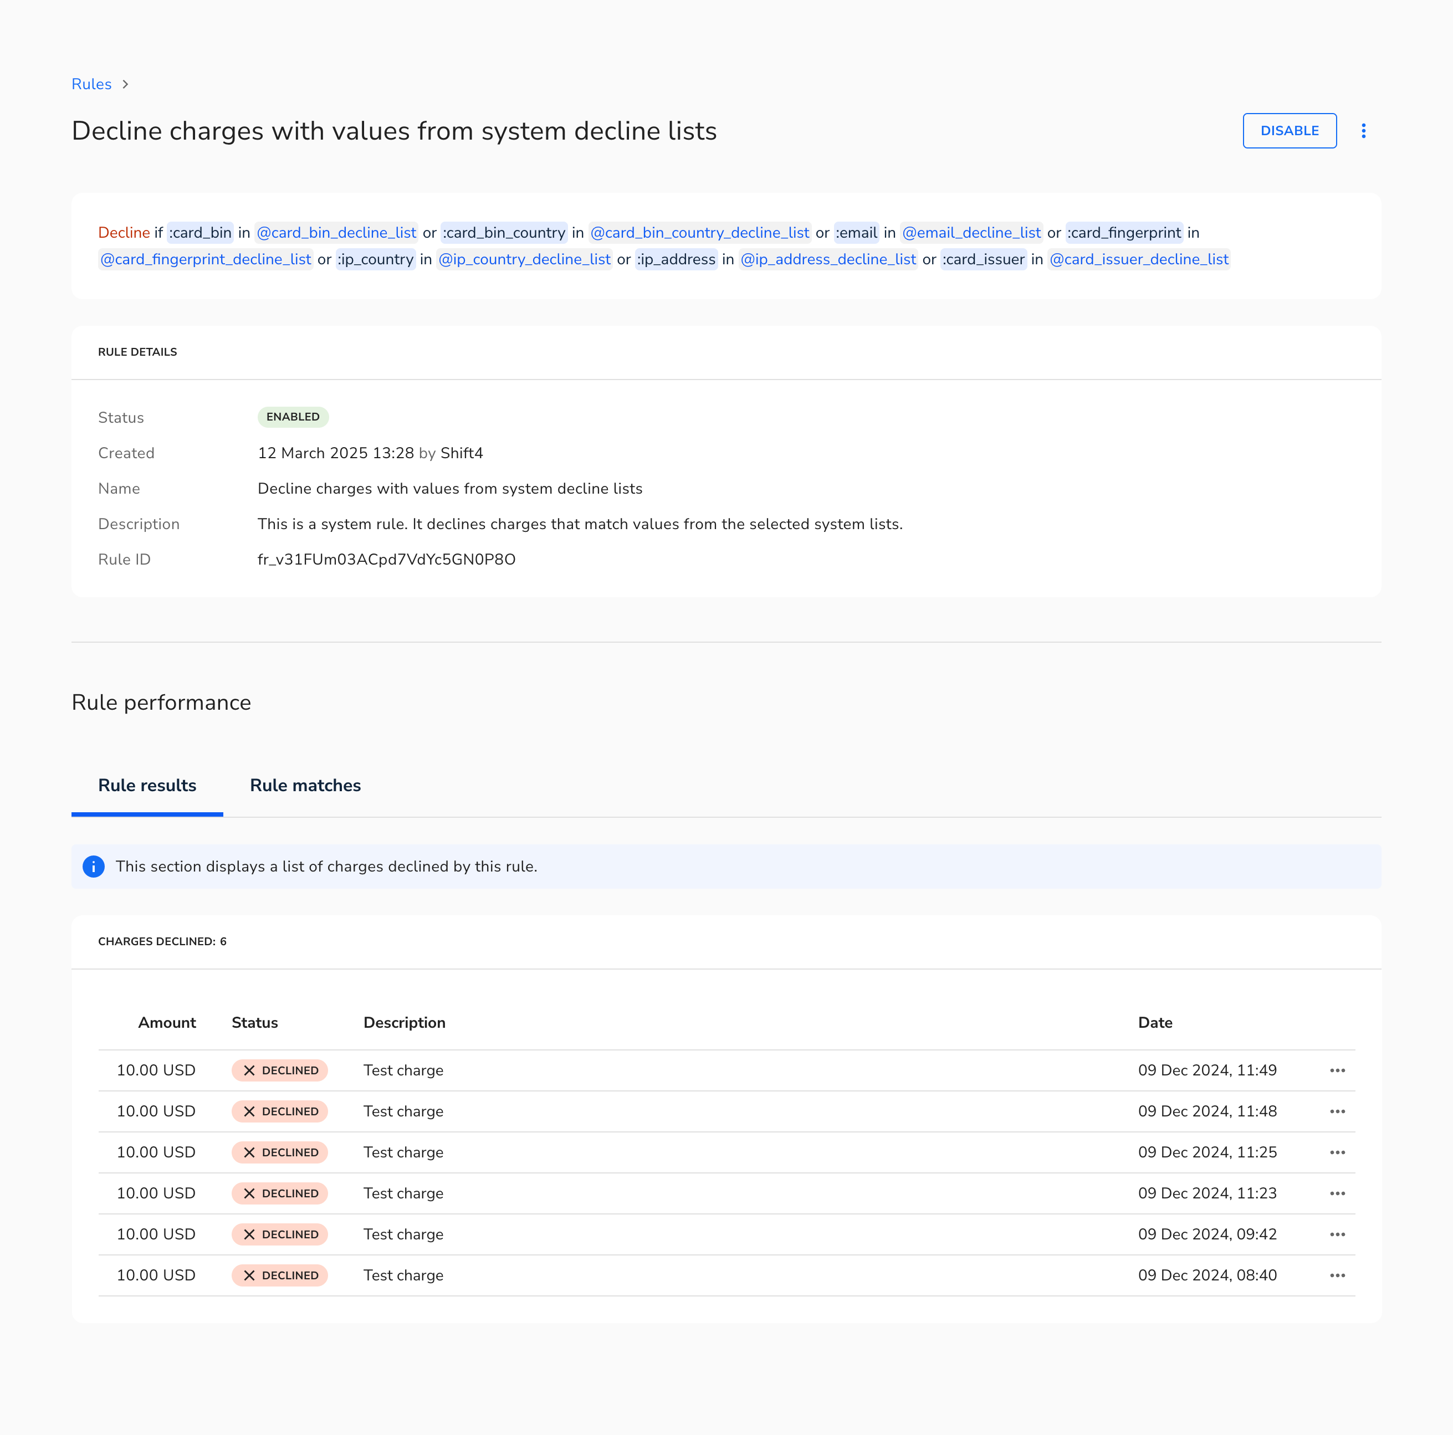The width and height of the screenshot is (1453, 1435).
Task: Open actions menu for the 11:48 charge
Action: tap(1337, 1111)
